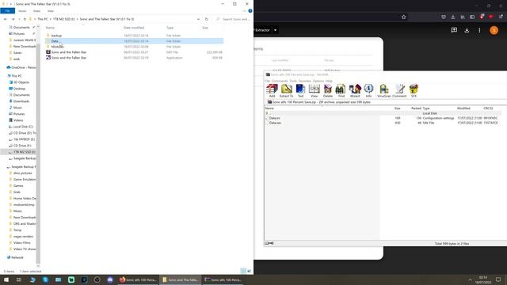Select the Modules folder in Explorer list

134,47
